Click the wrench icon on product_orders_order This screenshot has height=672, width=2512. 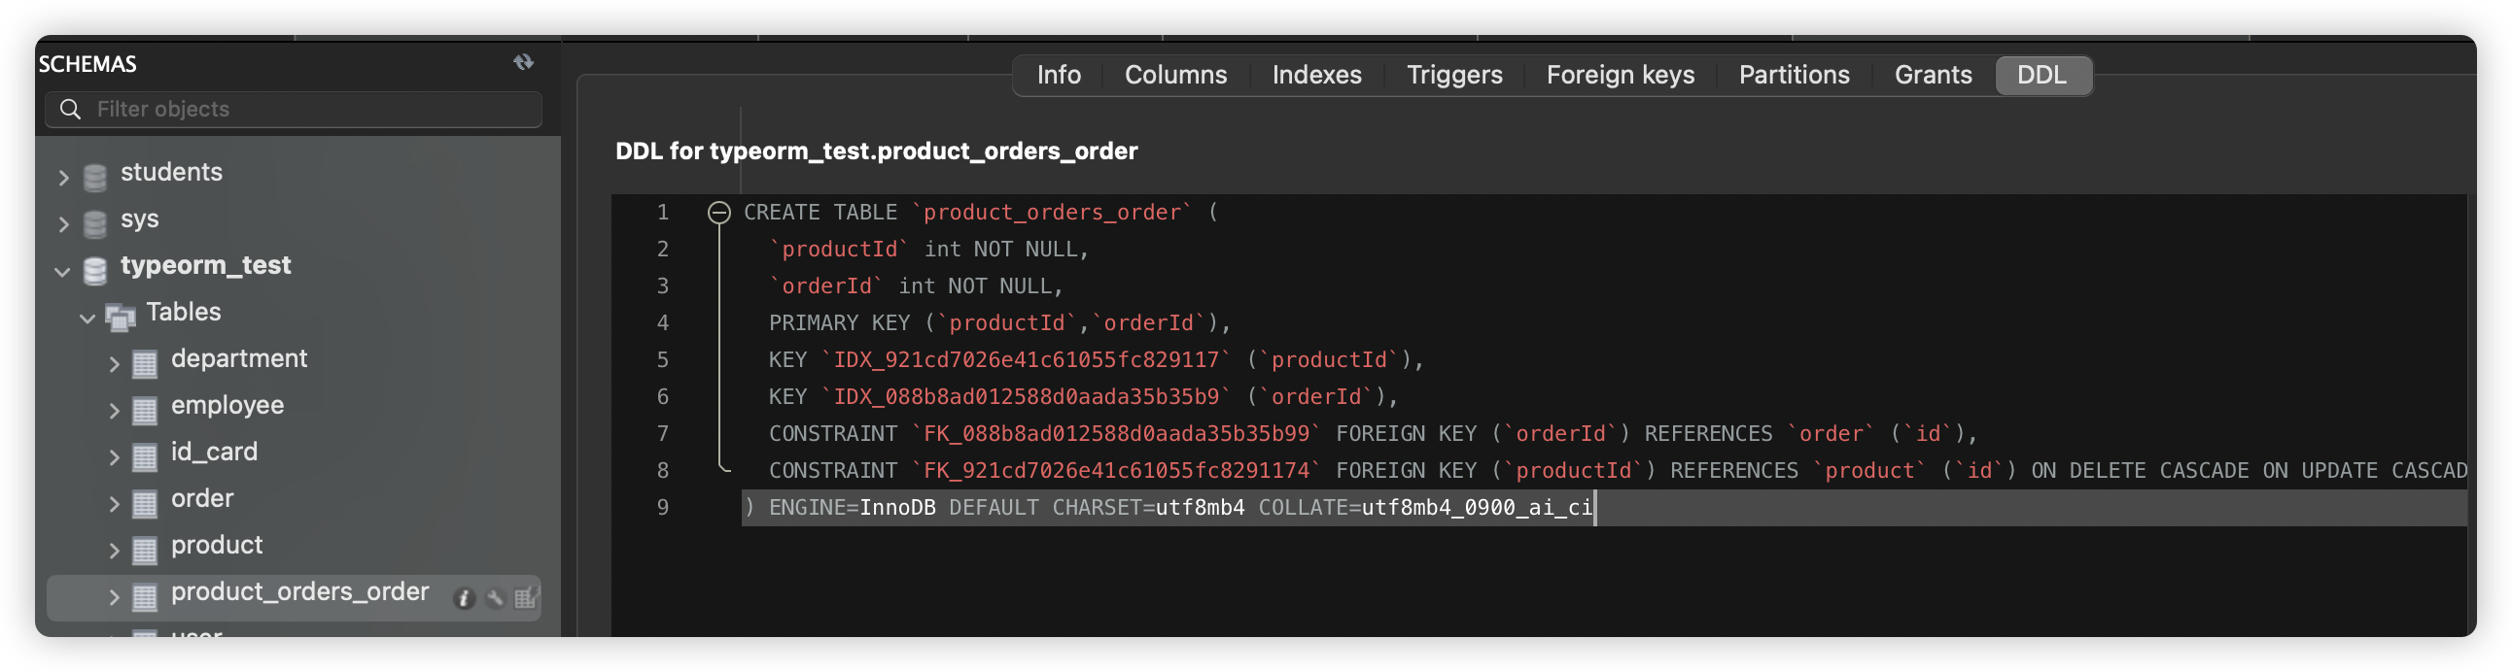496,598
